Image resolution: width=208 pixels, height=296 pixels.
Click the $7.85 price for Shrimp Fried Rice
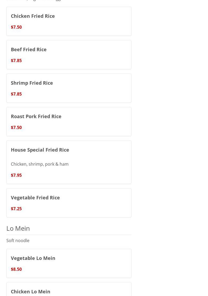16,94
